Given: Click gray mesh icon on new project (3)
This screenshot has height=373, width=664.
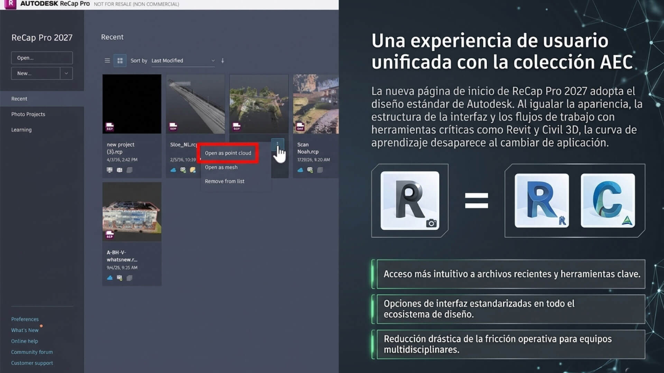Looking at the screenshot, I should tap(129, 170).
